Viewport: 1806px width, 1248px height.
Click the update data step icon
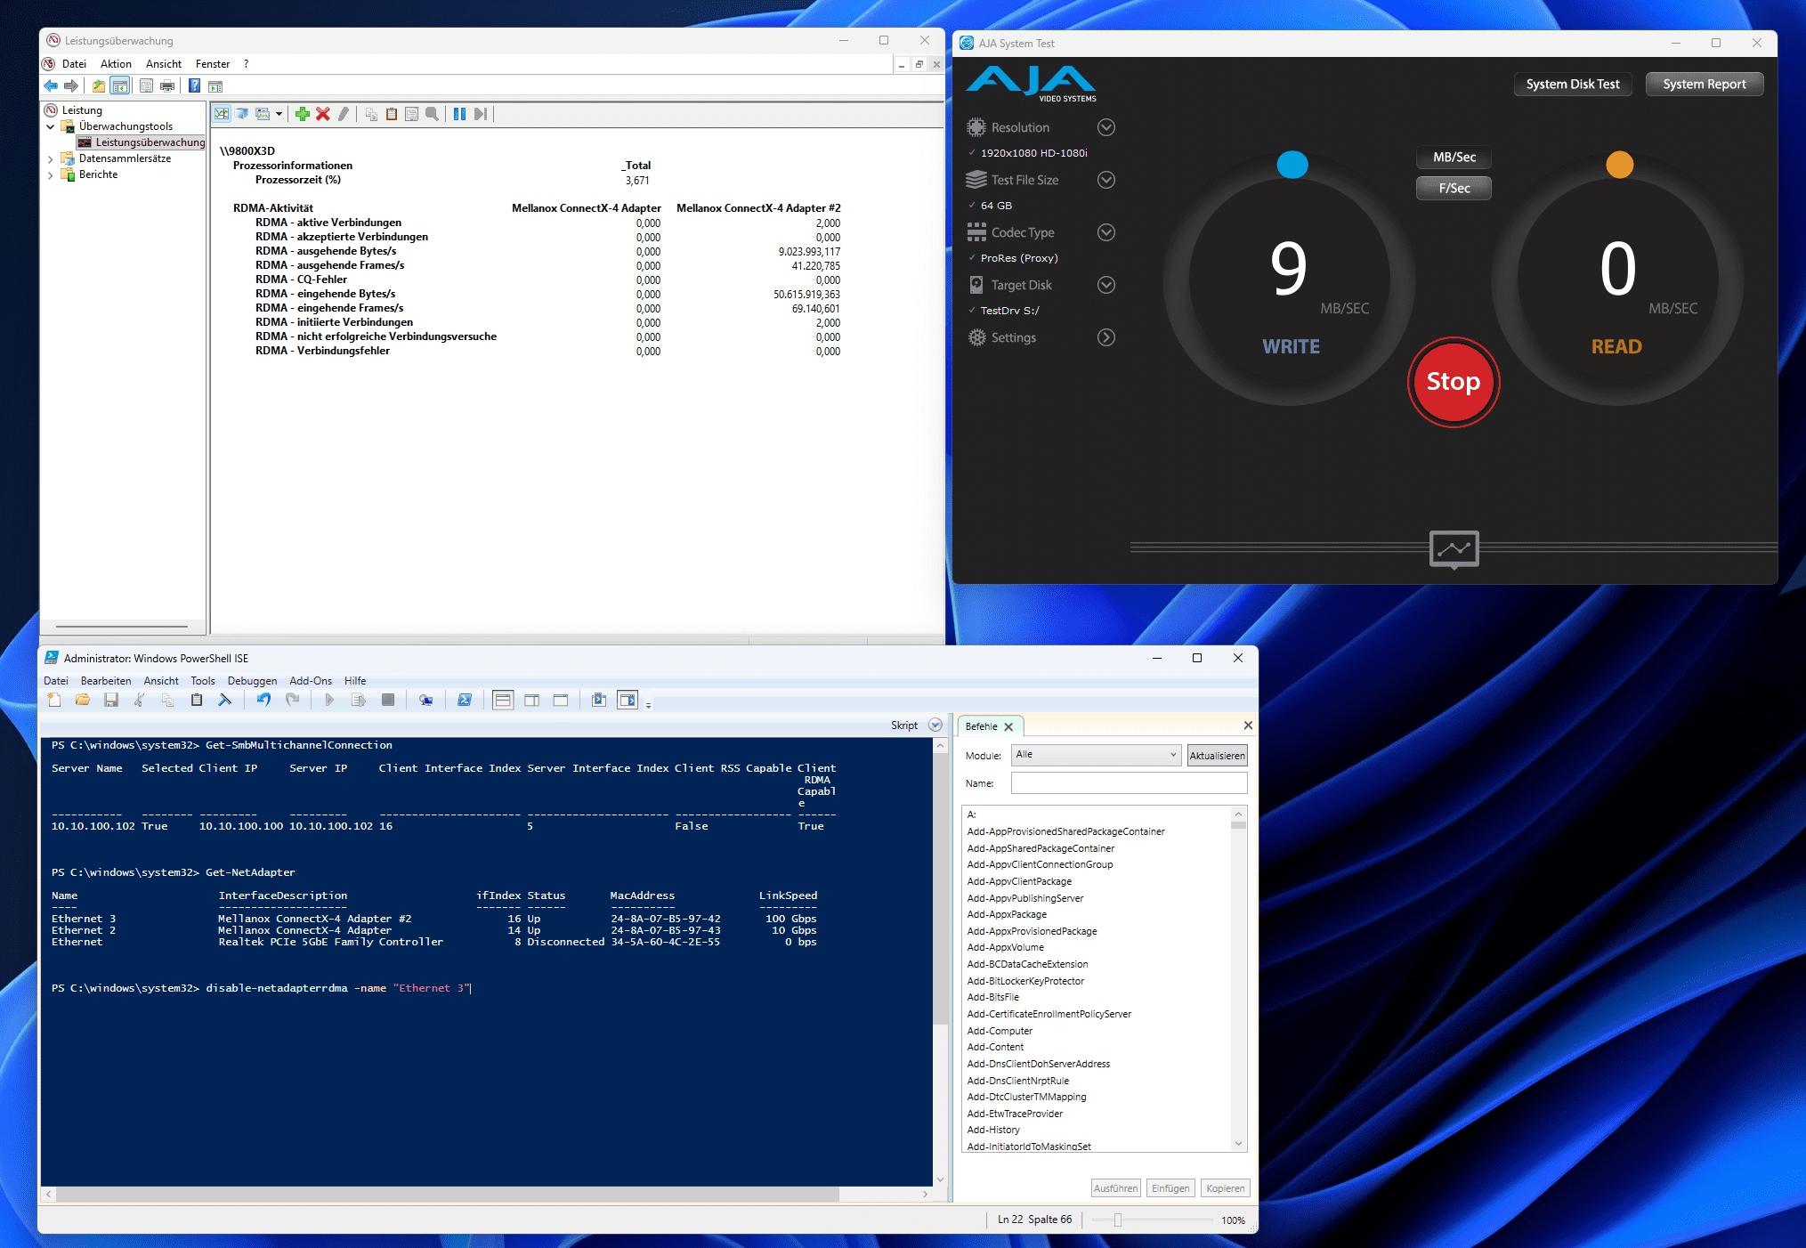click(481, 114)
